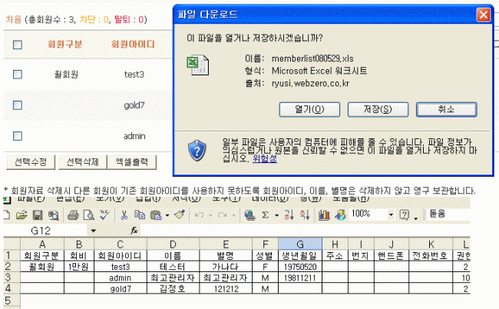This screenshot has height=309, width=499.
Task: Click the Save floppy disk icon
Action: pos(38,215)
